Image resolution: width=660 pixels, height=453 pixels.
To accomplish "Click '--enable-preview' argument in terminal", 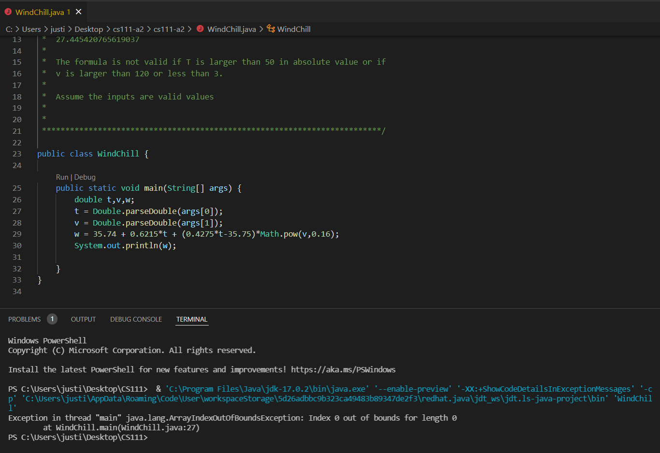I will coord(413,389).
